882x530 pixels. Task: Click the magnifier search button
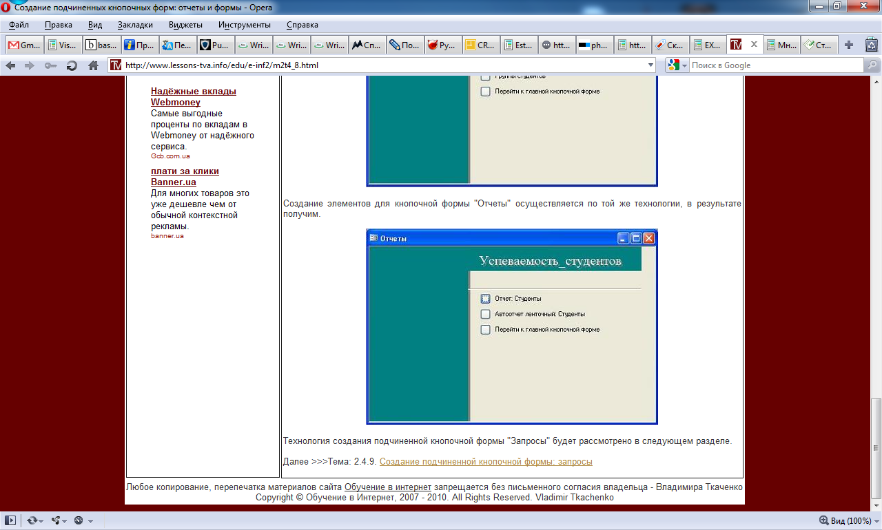872,65
